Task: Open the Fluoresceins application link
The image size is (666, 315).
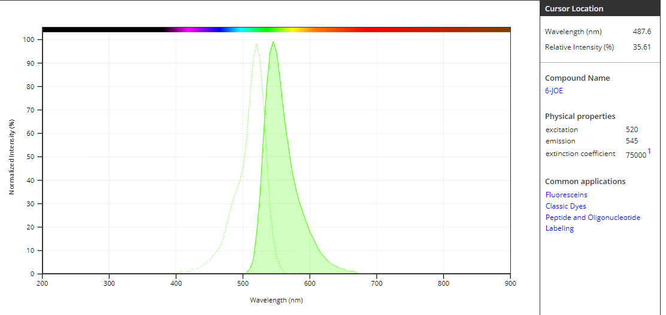Action: (566, 195)
